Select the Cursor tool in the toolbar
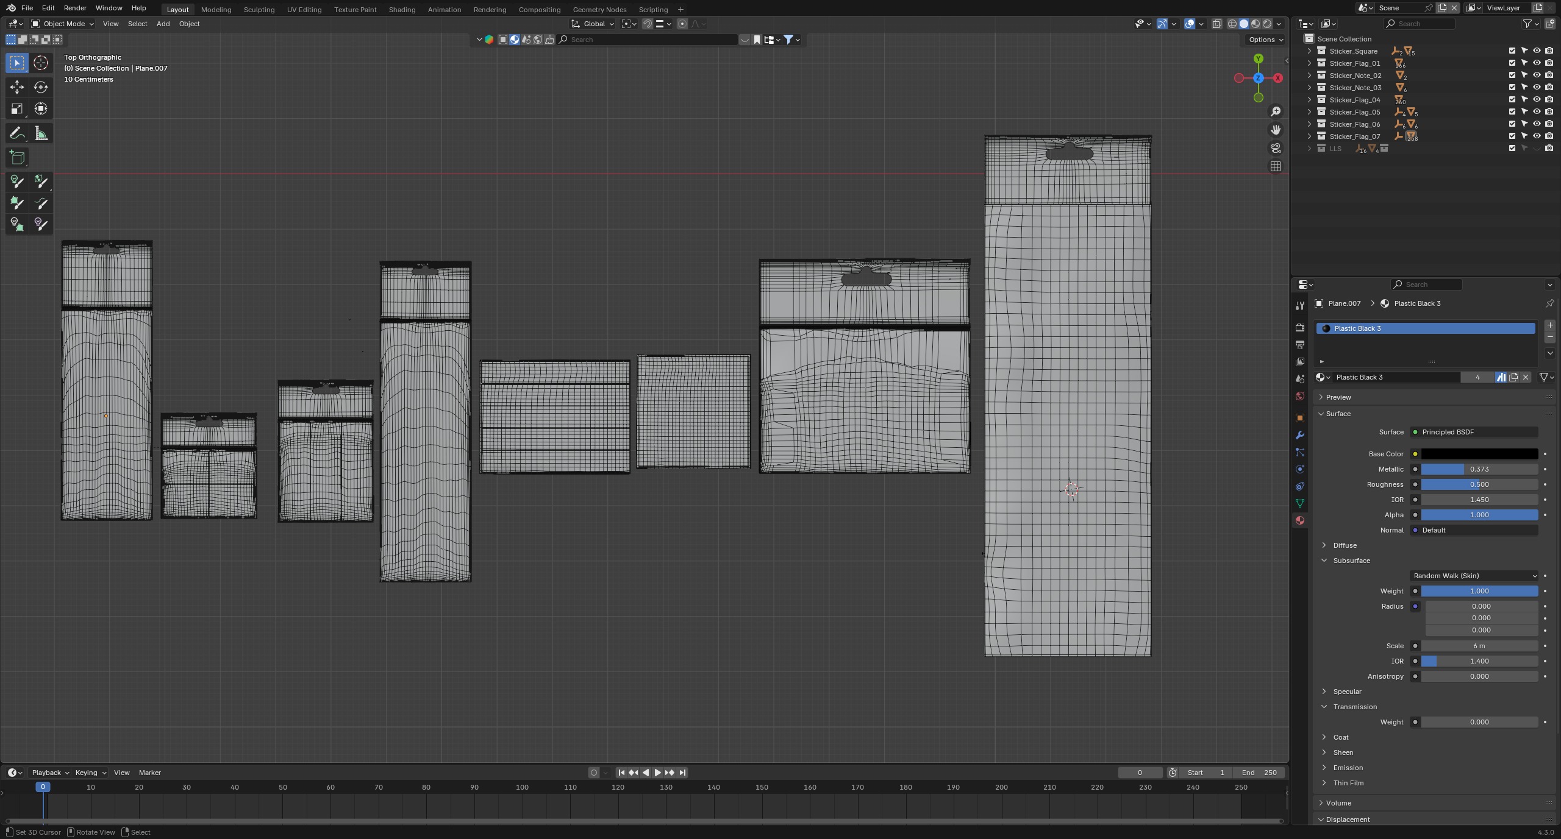 (x=41, y=63)
